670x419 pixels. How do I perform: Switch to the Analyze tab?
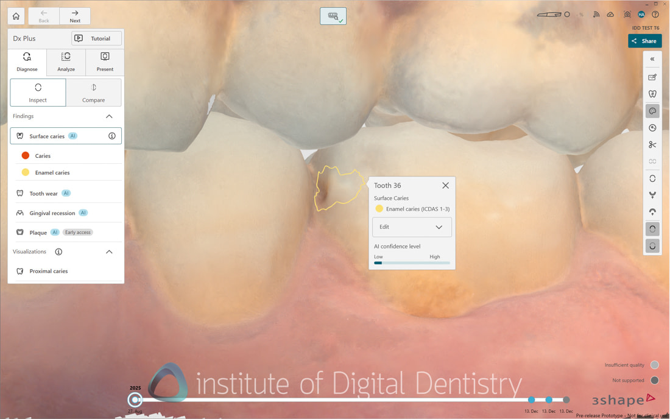click(65, 62)
